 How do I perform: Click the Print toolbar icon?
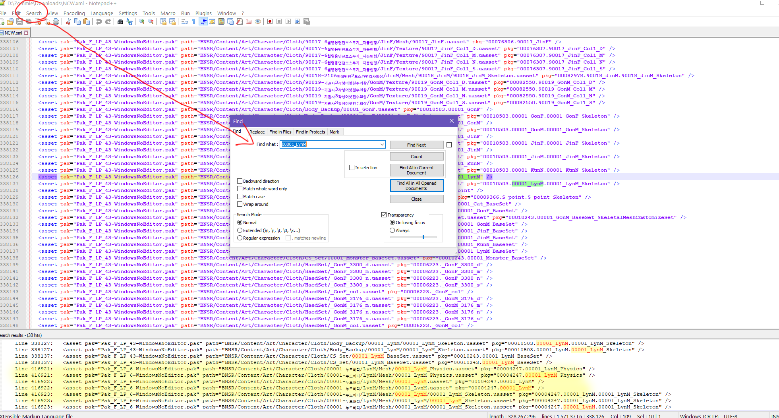pyautogui.click(x=56, y=21)
